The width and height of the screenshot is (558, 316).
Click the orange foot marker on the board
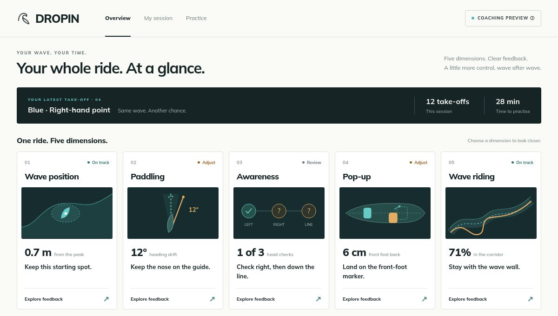tap(393, 217)
